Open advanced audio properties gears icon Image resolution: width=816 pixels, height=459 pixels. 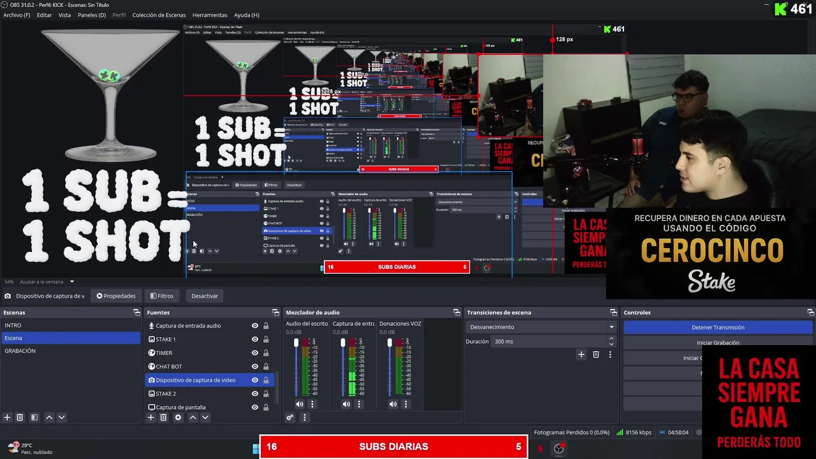pyautogui.click(x=290, y=418)
